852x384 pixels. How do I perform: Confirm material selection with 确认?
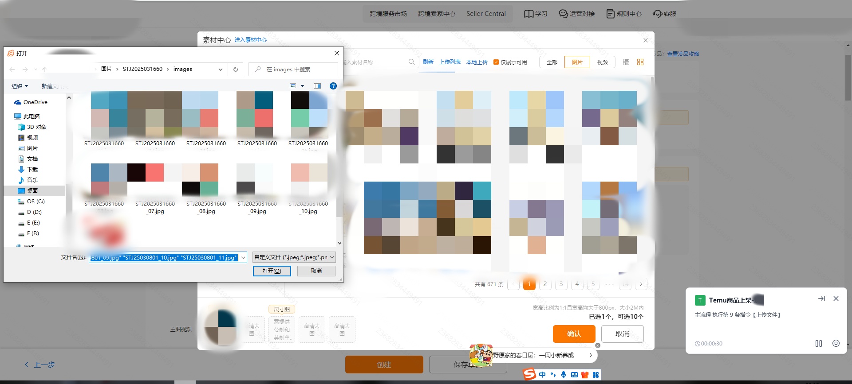574,334
